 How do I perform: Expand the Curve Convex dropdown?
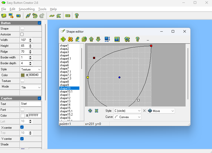coord(127,117)
